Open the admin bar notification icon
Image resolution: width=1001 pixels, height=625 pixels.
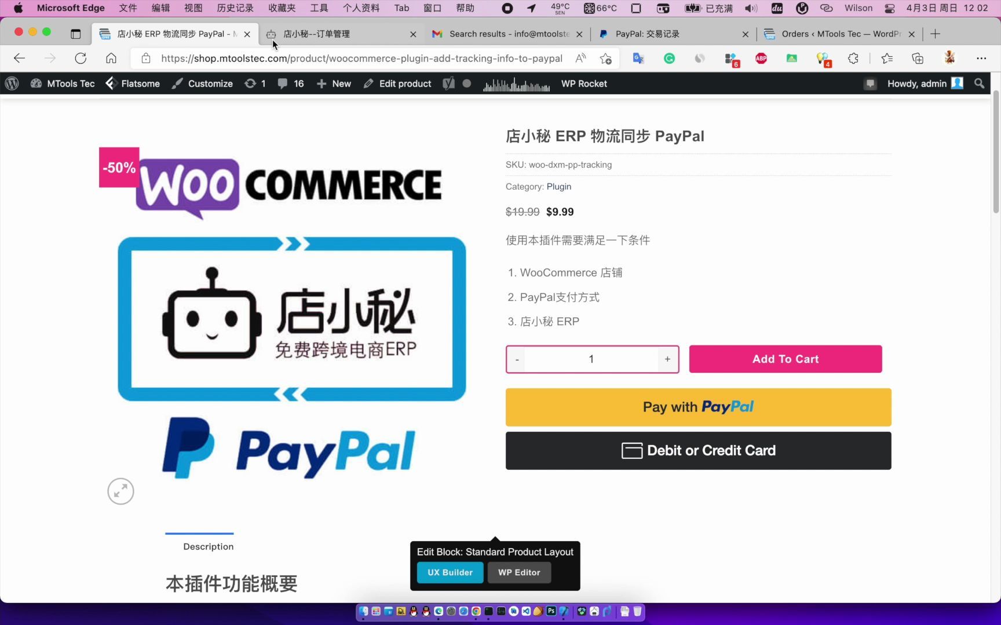pos(870,83)
